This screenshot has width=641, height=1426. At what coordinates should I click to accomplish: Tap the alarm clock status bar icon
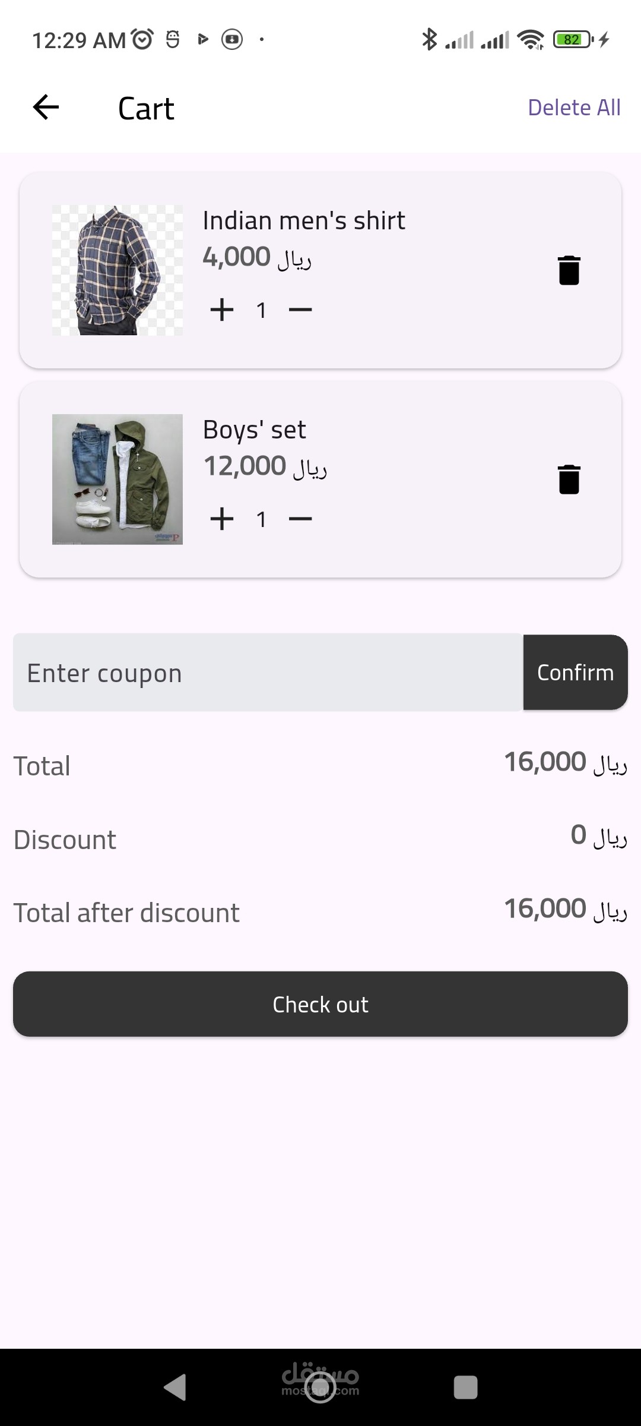(x=142, y=39)
